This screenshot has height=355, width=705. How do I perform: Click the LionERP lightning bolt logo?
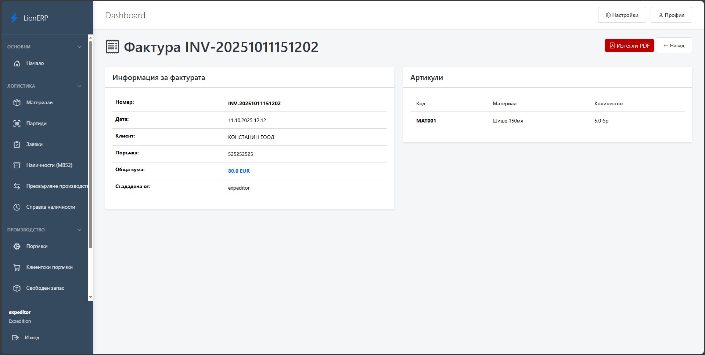click(x=14, y=18)
